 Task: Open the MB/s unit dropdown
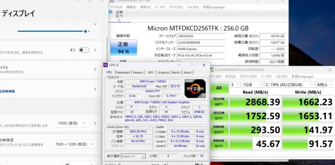click(325, 85)
